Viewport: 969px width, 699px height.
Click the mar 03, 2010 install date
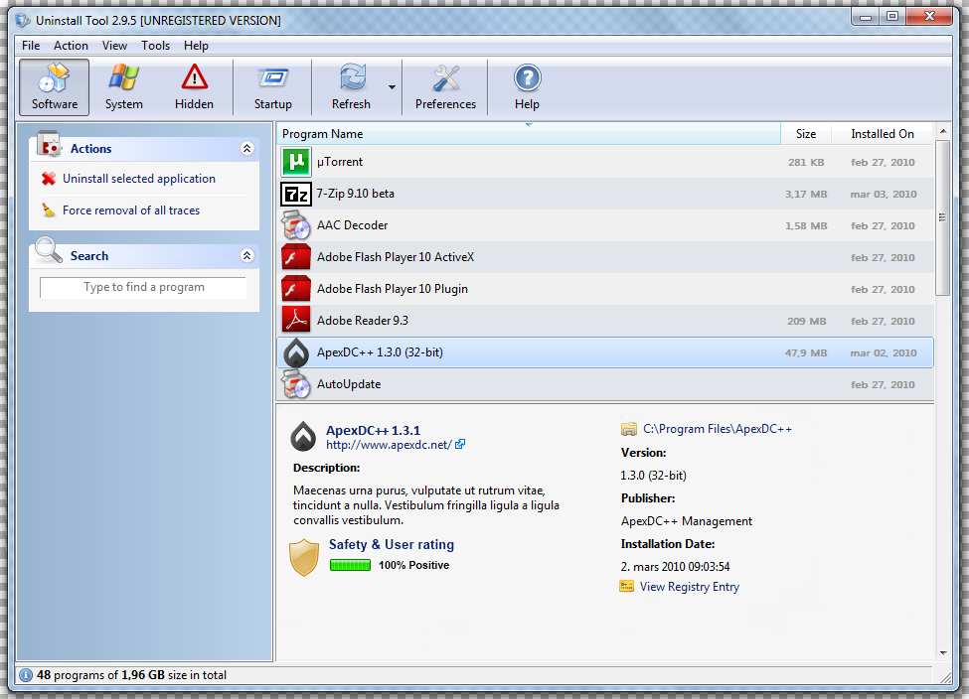point(884,194)
